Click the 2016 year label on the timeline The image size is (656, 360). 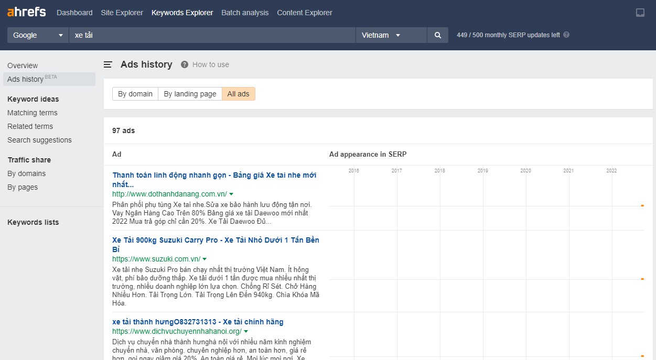354,171
